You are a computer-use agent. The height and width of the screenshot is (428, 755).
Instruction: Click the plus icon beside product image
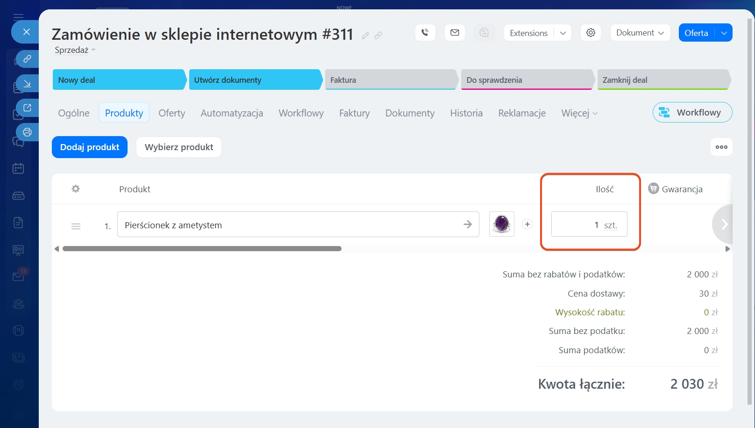(527, 224)
